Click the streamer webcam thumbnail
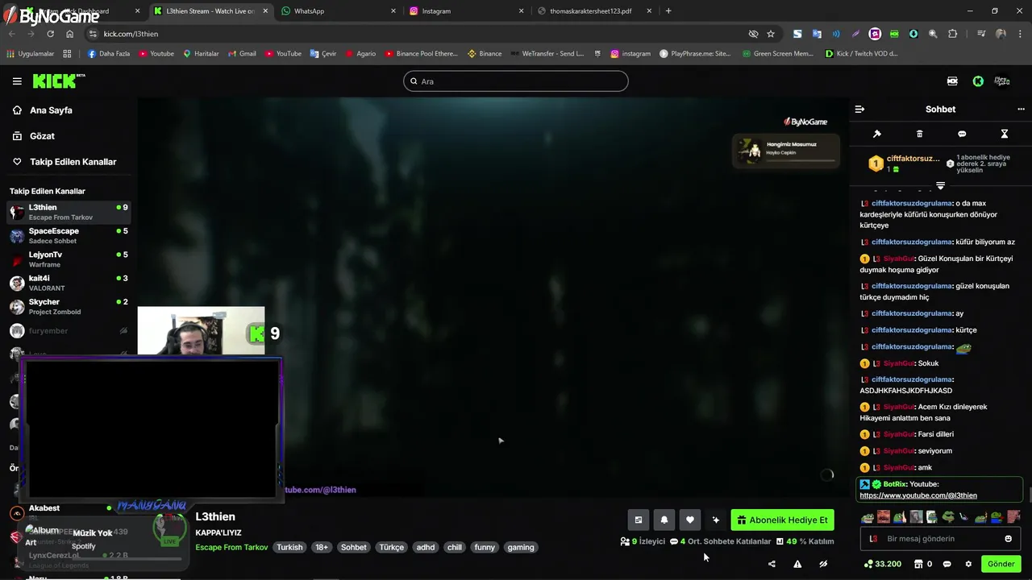 click(x=201, y=331)
